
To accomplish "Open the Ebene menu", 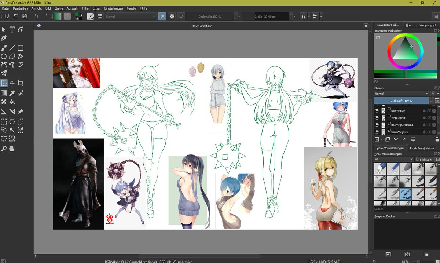I will point(58,8).
